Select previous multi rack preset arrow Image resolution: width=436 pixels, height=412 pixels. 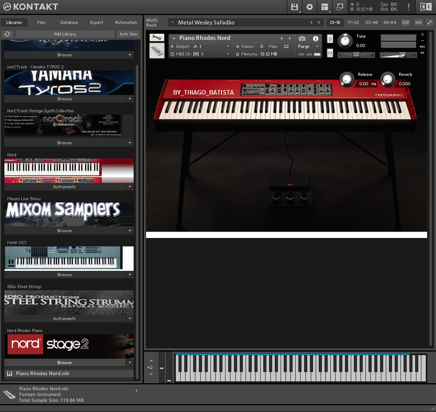click(311, 23)
